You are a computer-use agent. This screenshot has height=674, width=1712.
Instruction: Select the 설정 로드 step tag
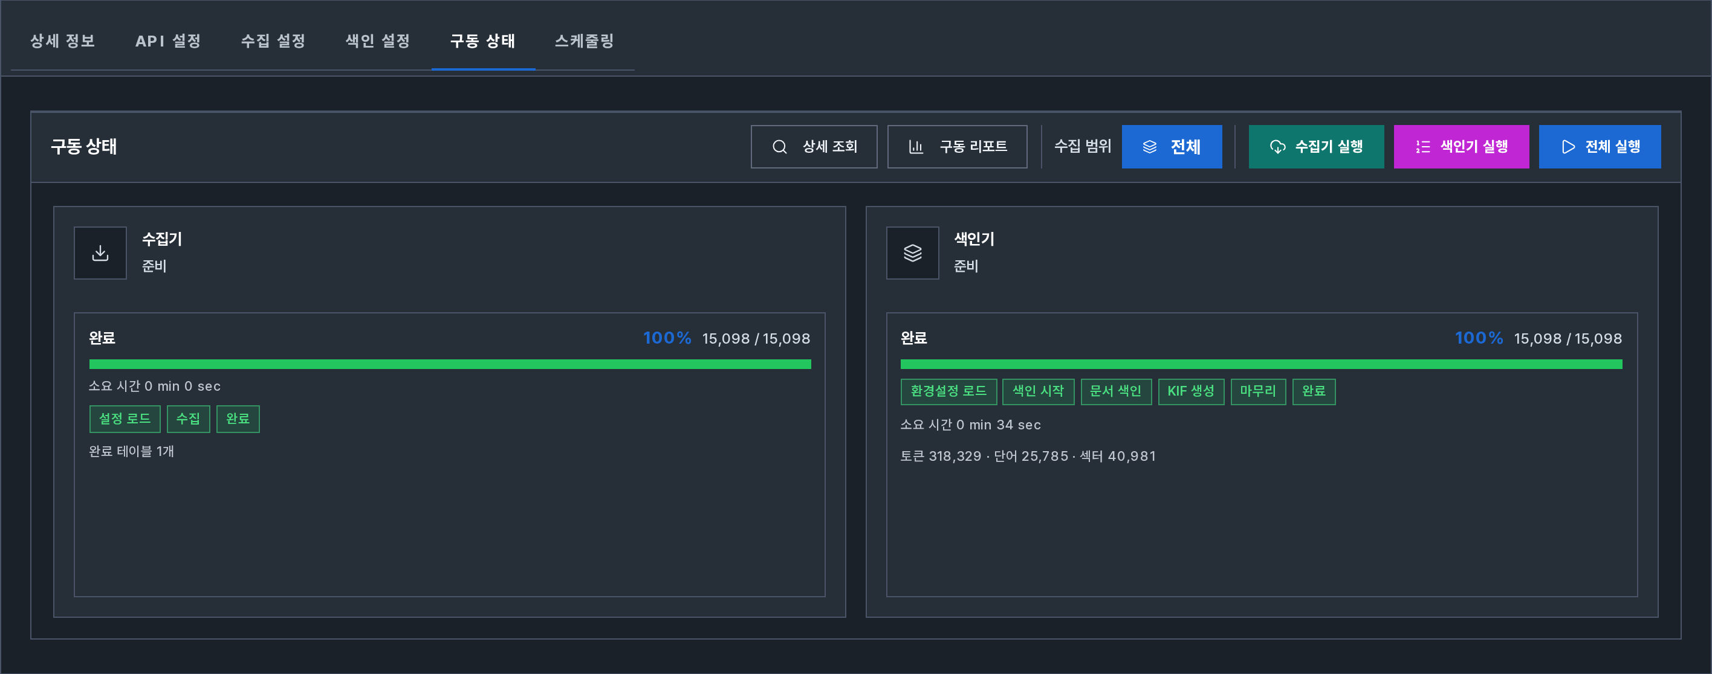125,419
